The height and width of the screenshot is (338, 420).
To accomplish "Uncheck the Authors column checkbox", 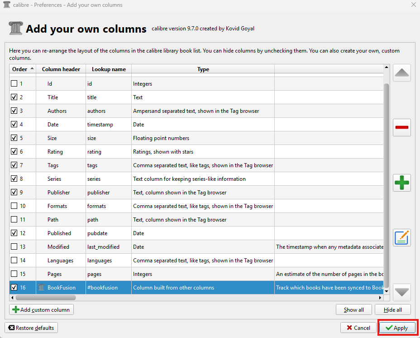I will [14, 111].
